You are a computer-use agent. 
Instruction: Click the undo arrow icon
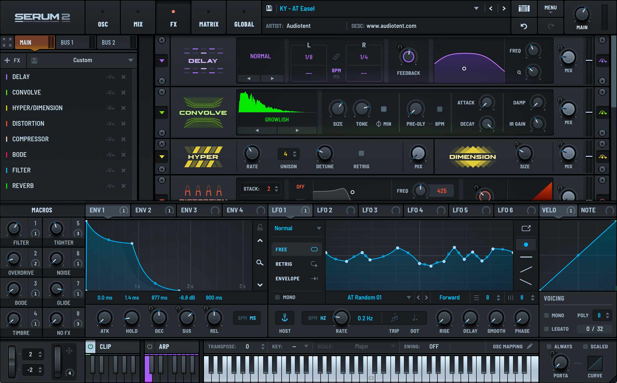pyautogui.click(x=524, y=26)
